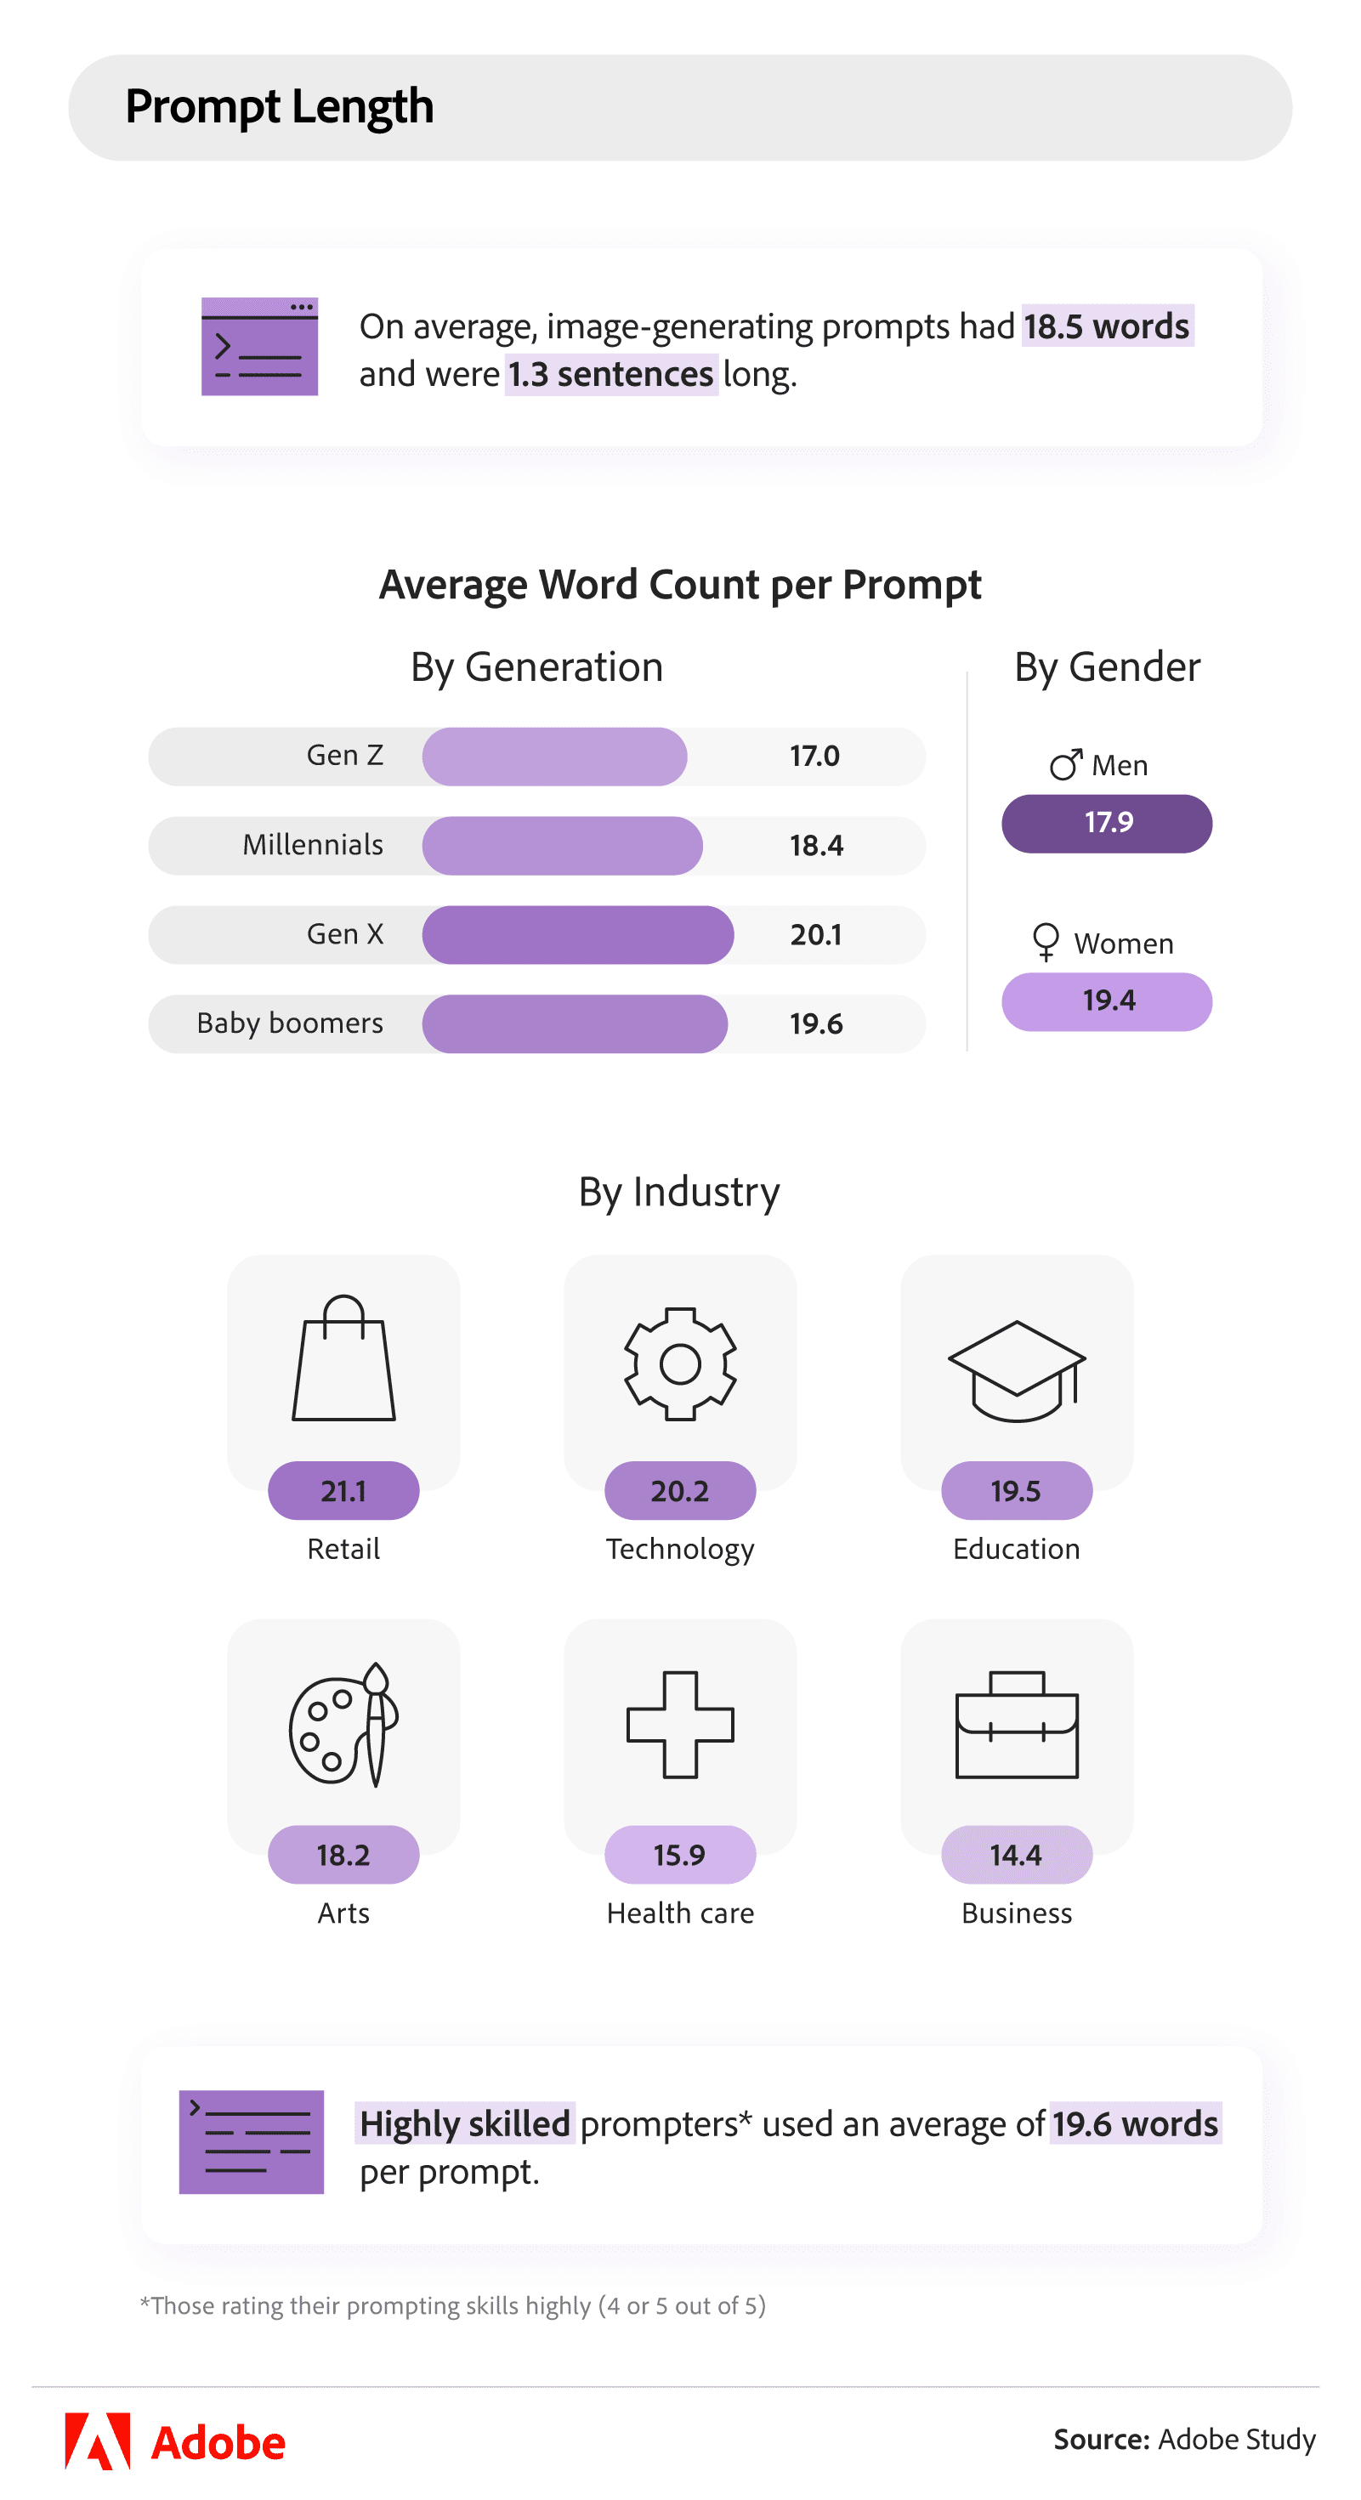Screen dimensions: 1361x2500
Task: Click the Source: Adobe Study text
Action: tap(1184, 2439)
